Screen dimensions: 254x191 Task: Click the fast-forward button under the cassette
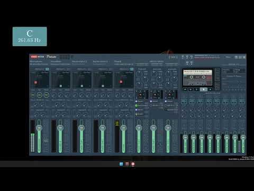coord(190,90)
